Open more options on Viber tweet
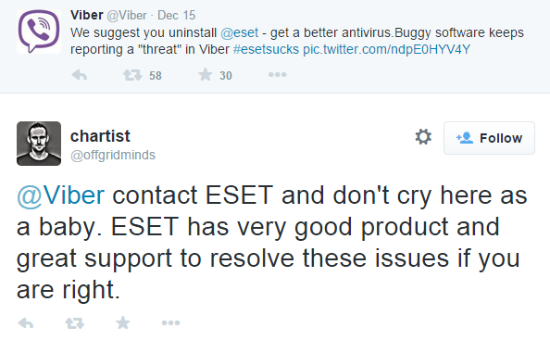 pos(278,75)
